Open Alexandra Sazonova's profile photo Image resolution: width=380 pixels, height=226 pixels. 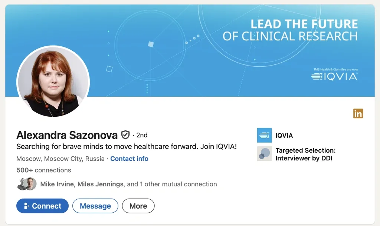53,82
